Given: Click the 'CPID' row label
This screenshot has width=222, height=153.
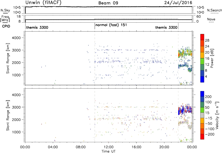Looking at the screenshot, I should (6, 26).
